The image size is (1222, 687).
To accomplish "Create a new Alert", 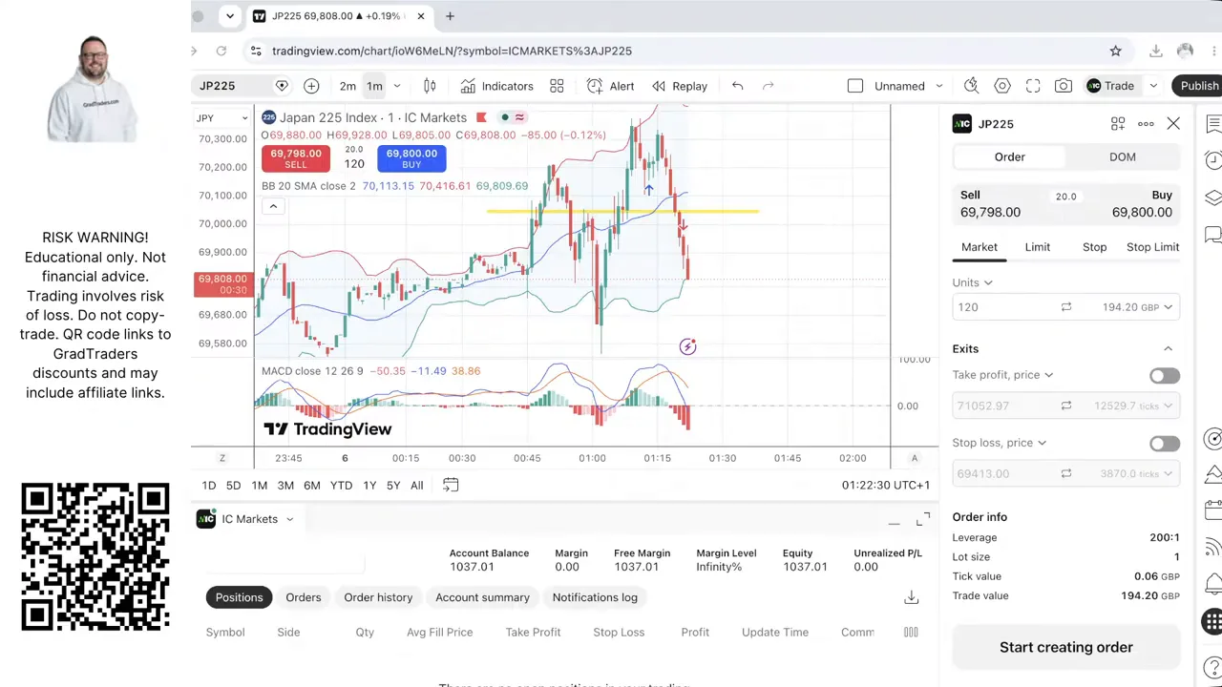I will 610,86.
